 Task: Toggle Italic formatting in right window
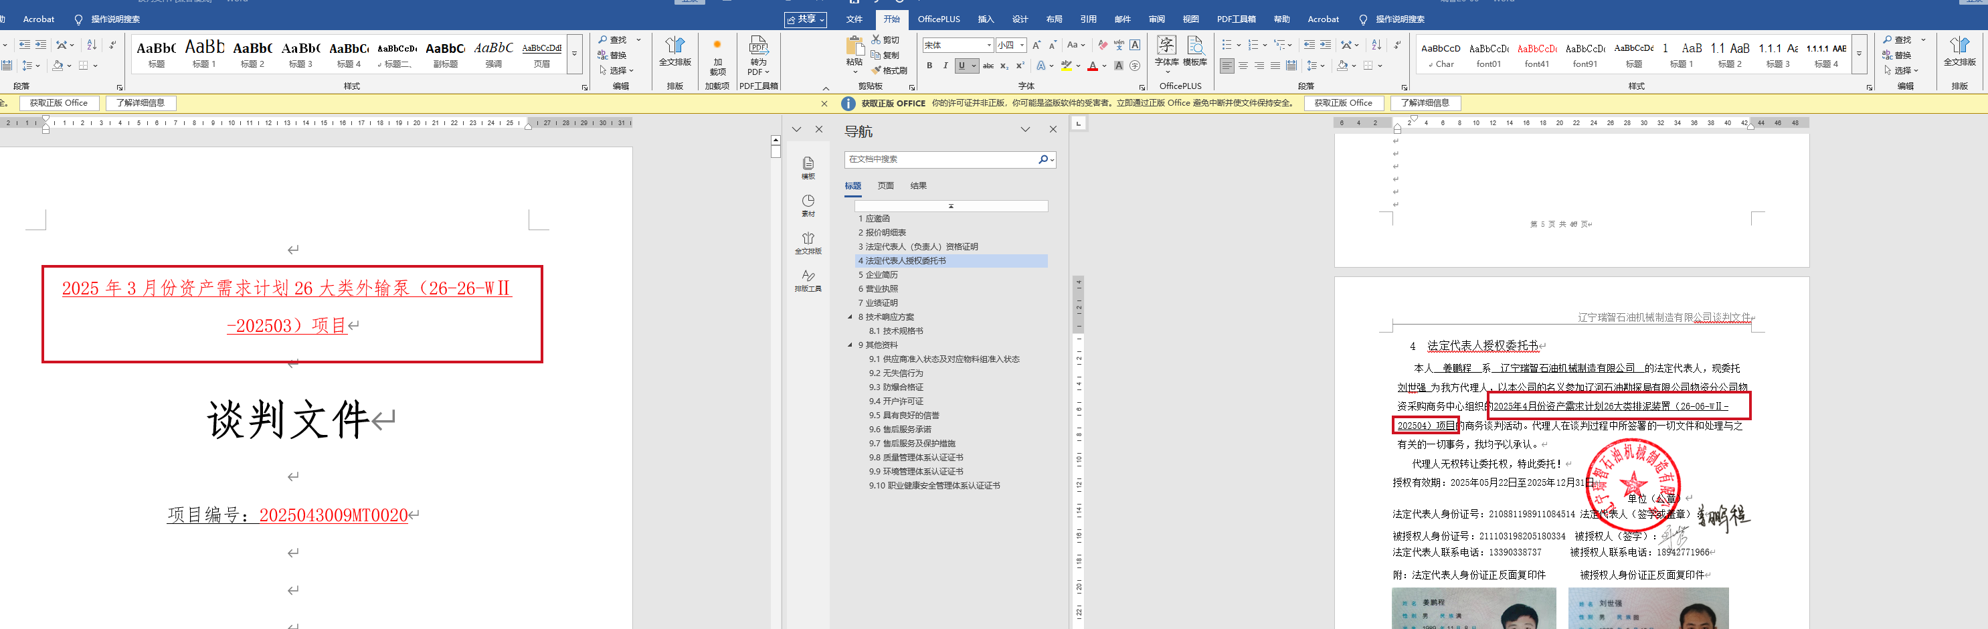coord(945,66)
